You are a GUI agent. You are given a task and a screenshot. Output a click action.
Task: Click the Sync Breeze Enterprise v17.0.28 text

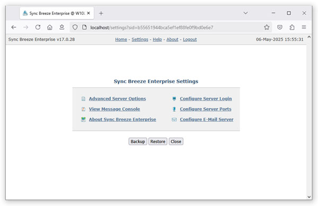click(41, 39)
